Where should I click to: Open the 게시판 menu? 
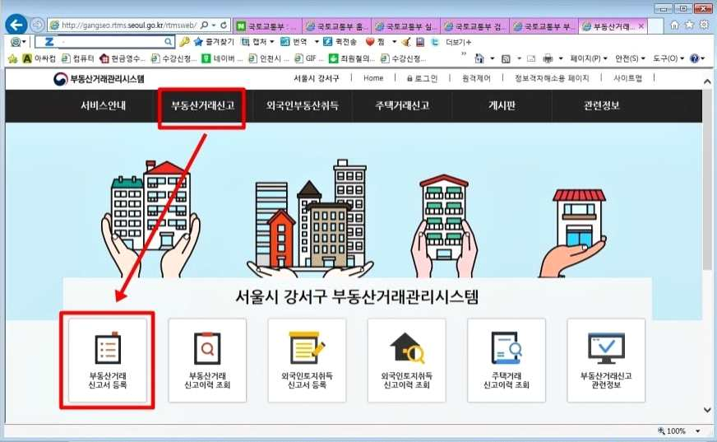[x=502, y=105]
